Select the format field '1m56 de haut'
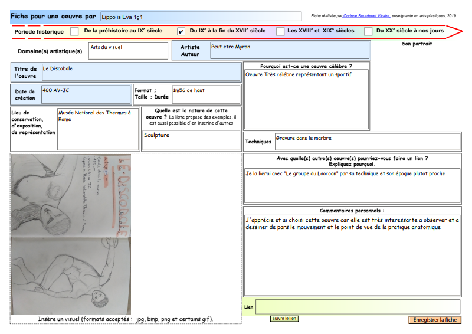Screen dimensions: 472x334 coord(205,94)
